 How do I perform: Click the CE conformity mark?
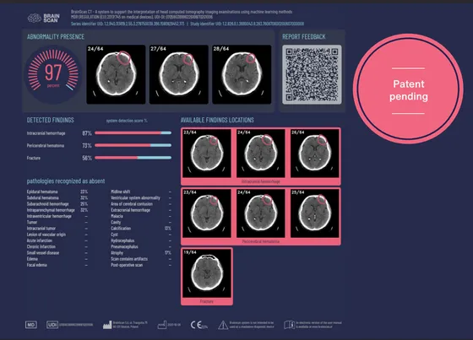pos(198,325)
